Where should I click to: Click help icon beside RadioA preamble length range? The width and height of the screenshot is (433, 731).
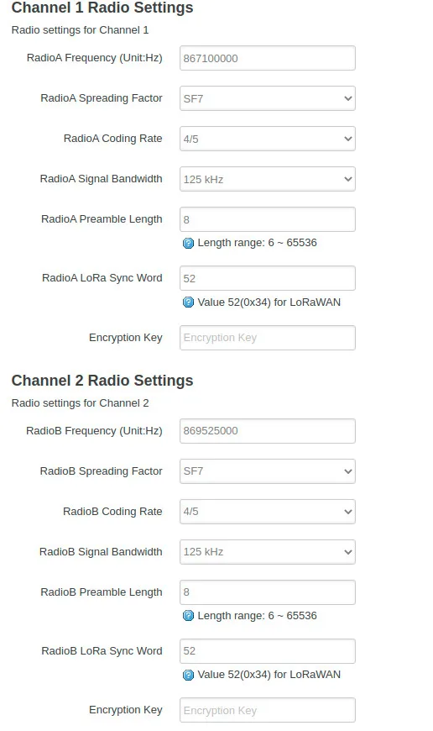(188, 243)
